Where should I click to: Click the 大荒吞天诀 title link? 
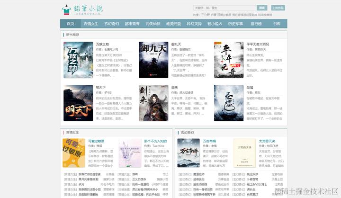[267, 141]
